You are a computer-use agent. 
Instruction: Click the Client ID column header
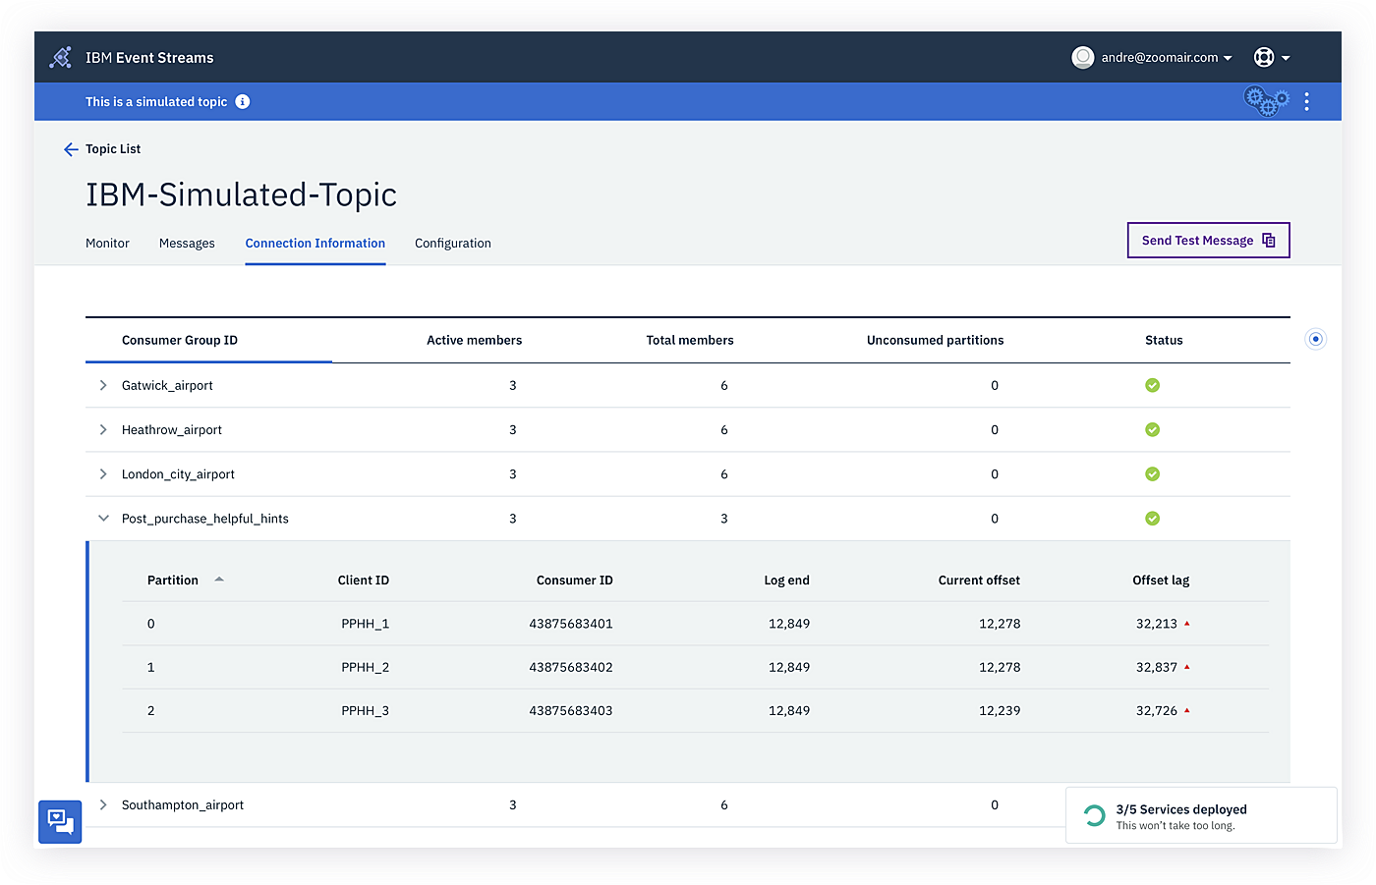tap(364, 581)
